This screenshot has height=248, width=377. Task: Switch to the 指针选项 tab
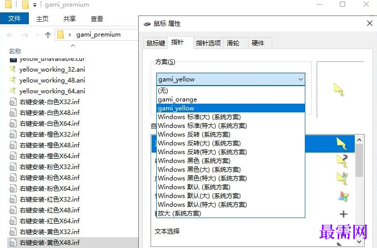tap(208, 43)
